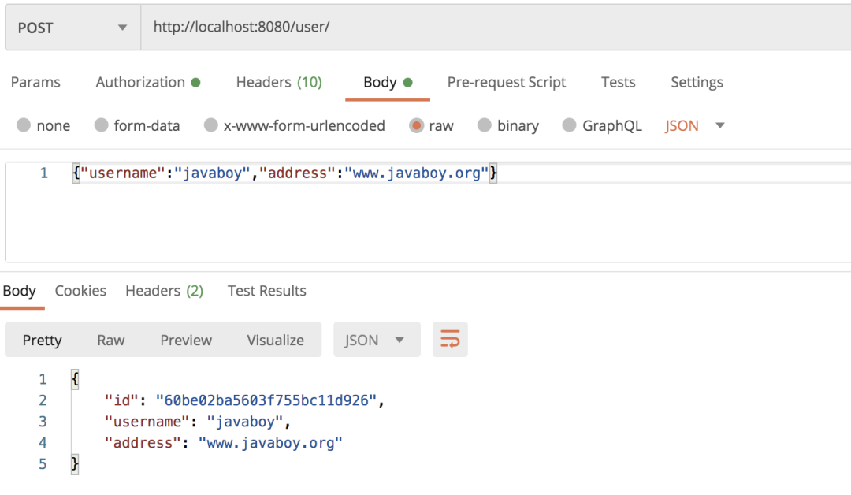Open the Authorization tab
This screenshot has height=495, width=851.
(147, 82)
